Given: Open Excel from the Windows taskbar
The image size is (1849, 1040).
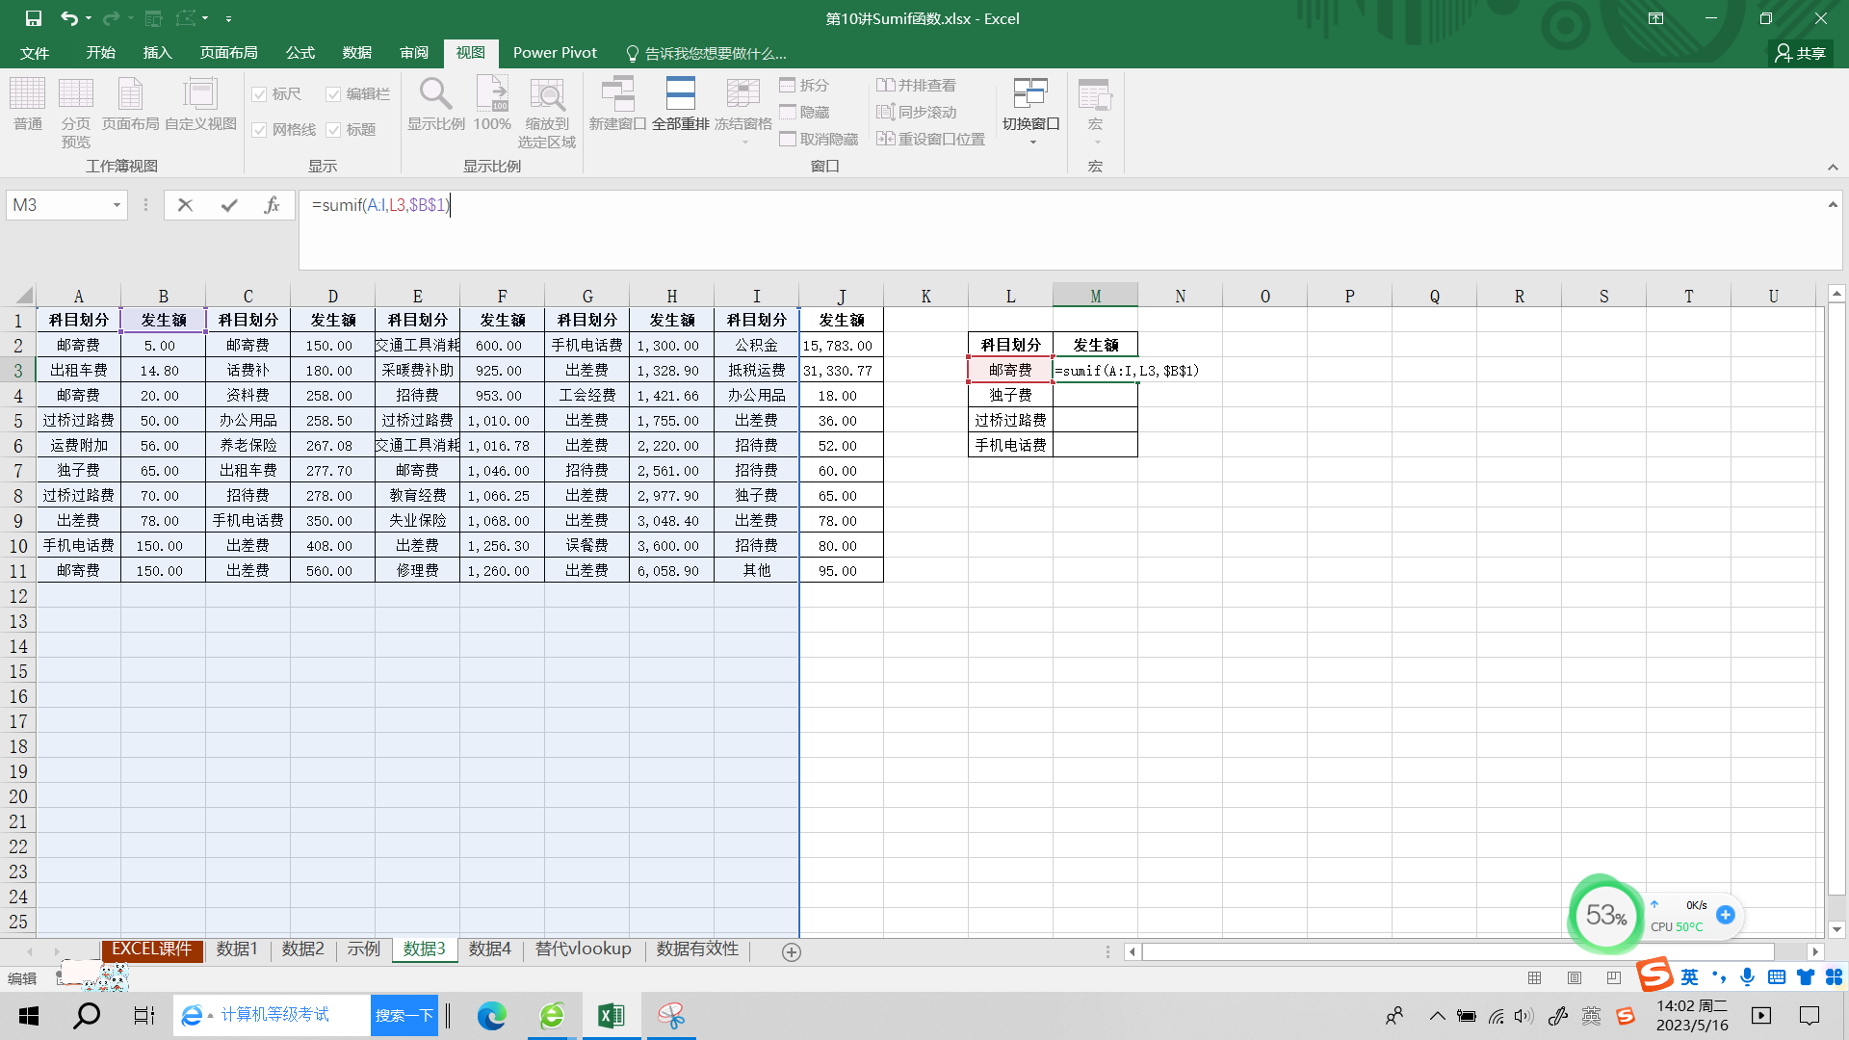Looking at the screenshot, I should point(612,1016).
